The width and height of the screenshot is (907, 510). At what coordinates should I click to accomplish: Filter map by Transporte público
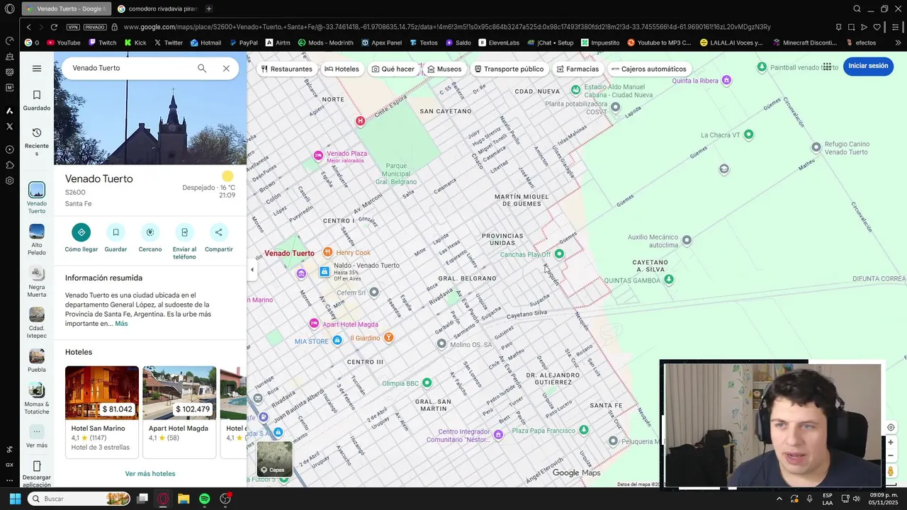[509, 69]
